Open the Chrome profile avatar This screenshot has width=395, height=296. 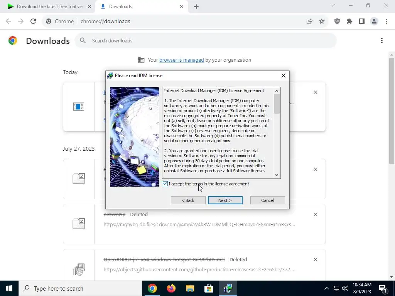point(374,22)
